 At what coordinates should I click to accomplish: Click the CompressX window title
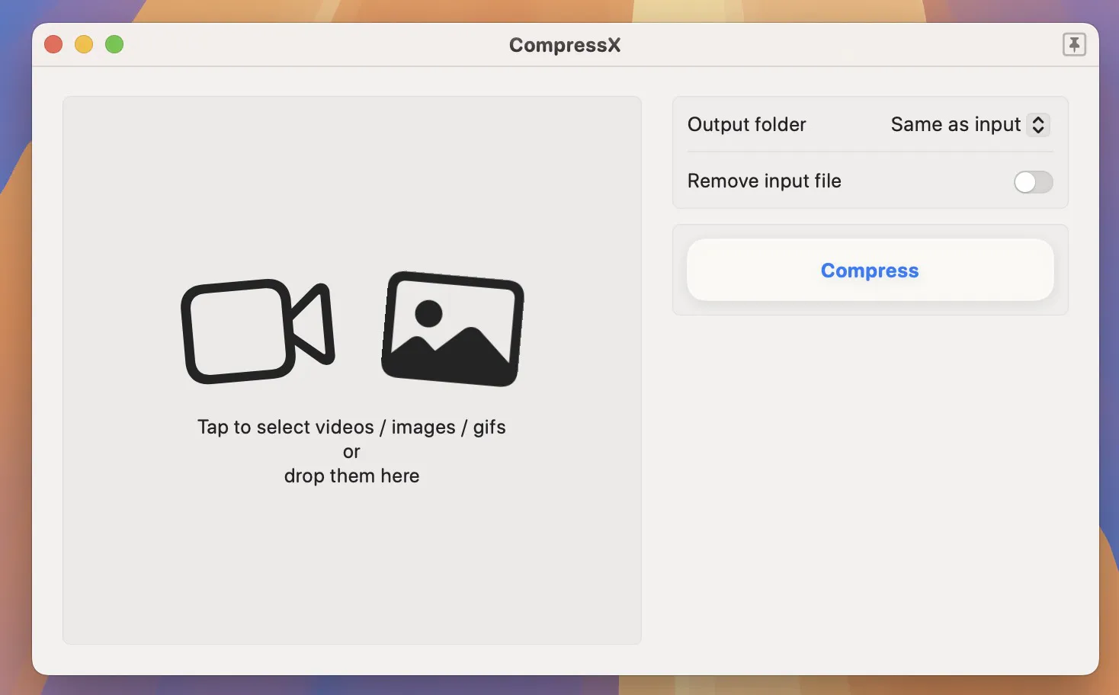click(565, 46)
